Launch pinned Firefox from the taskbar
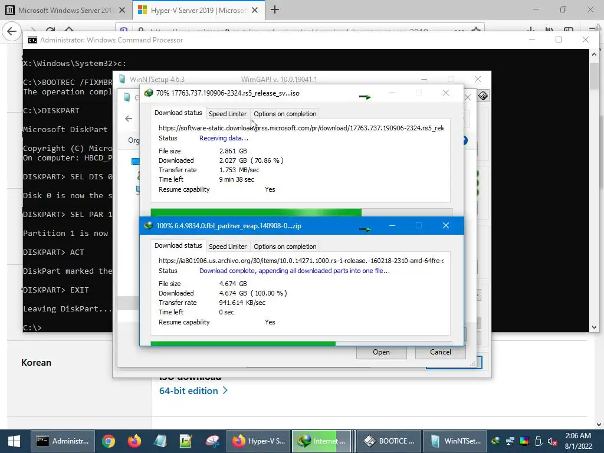 click(x=134, y=441)
